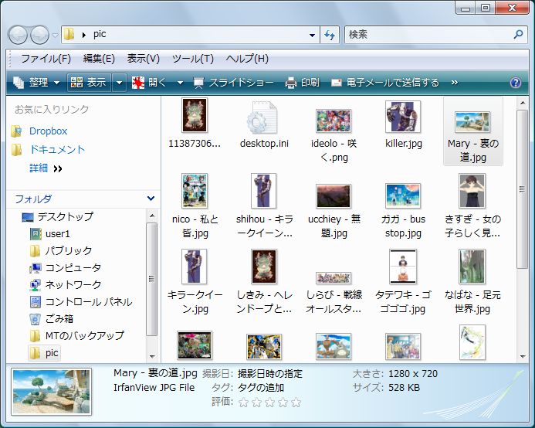Click the 表示 views toolbar button
Image resolution: width=535 pixels, height=428 pixels.
coord(89,83)
